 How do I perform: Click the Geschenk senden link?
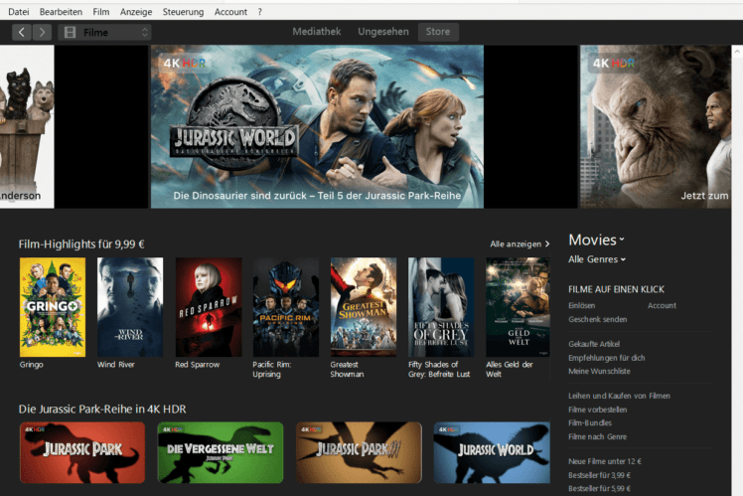click(598, 320)
